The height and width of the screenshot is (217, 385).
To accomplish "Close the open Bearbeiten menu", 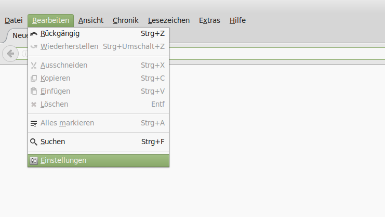I will pyautogui.click(x=50, y=20).
